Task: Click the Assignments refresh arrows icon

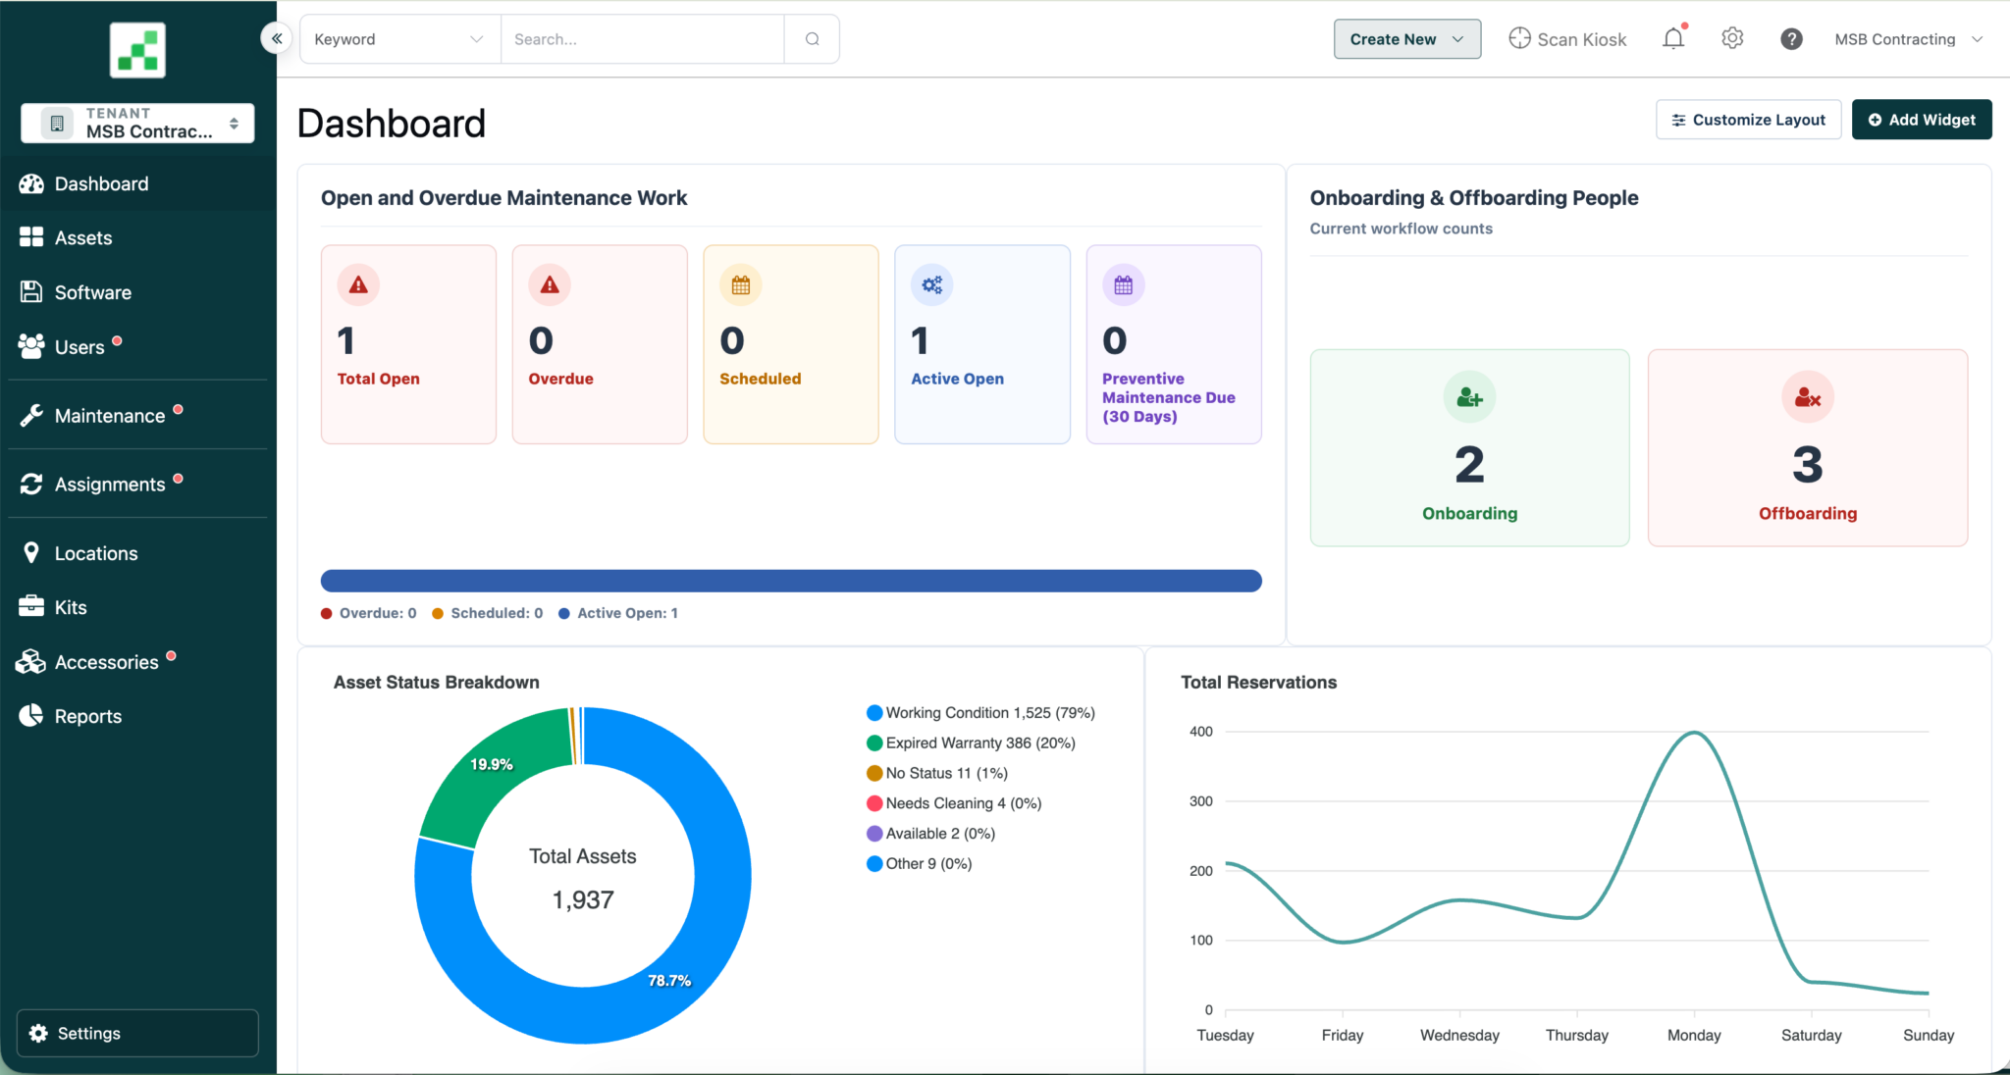Action: (x=31, y=485)
